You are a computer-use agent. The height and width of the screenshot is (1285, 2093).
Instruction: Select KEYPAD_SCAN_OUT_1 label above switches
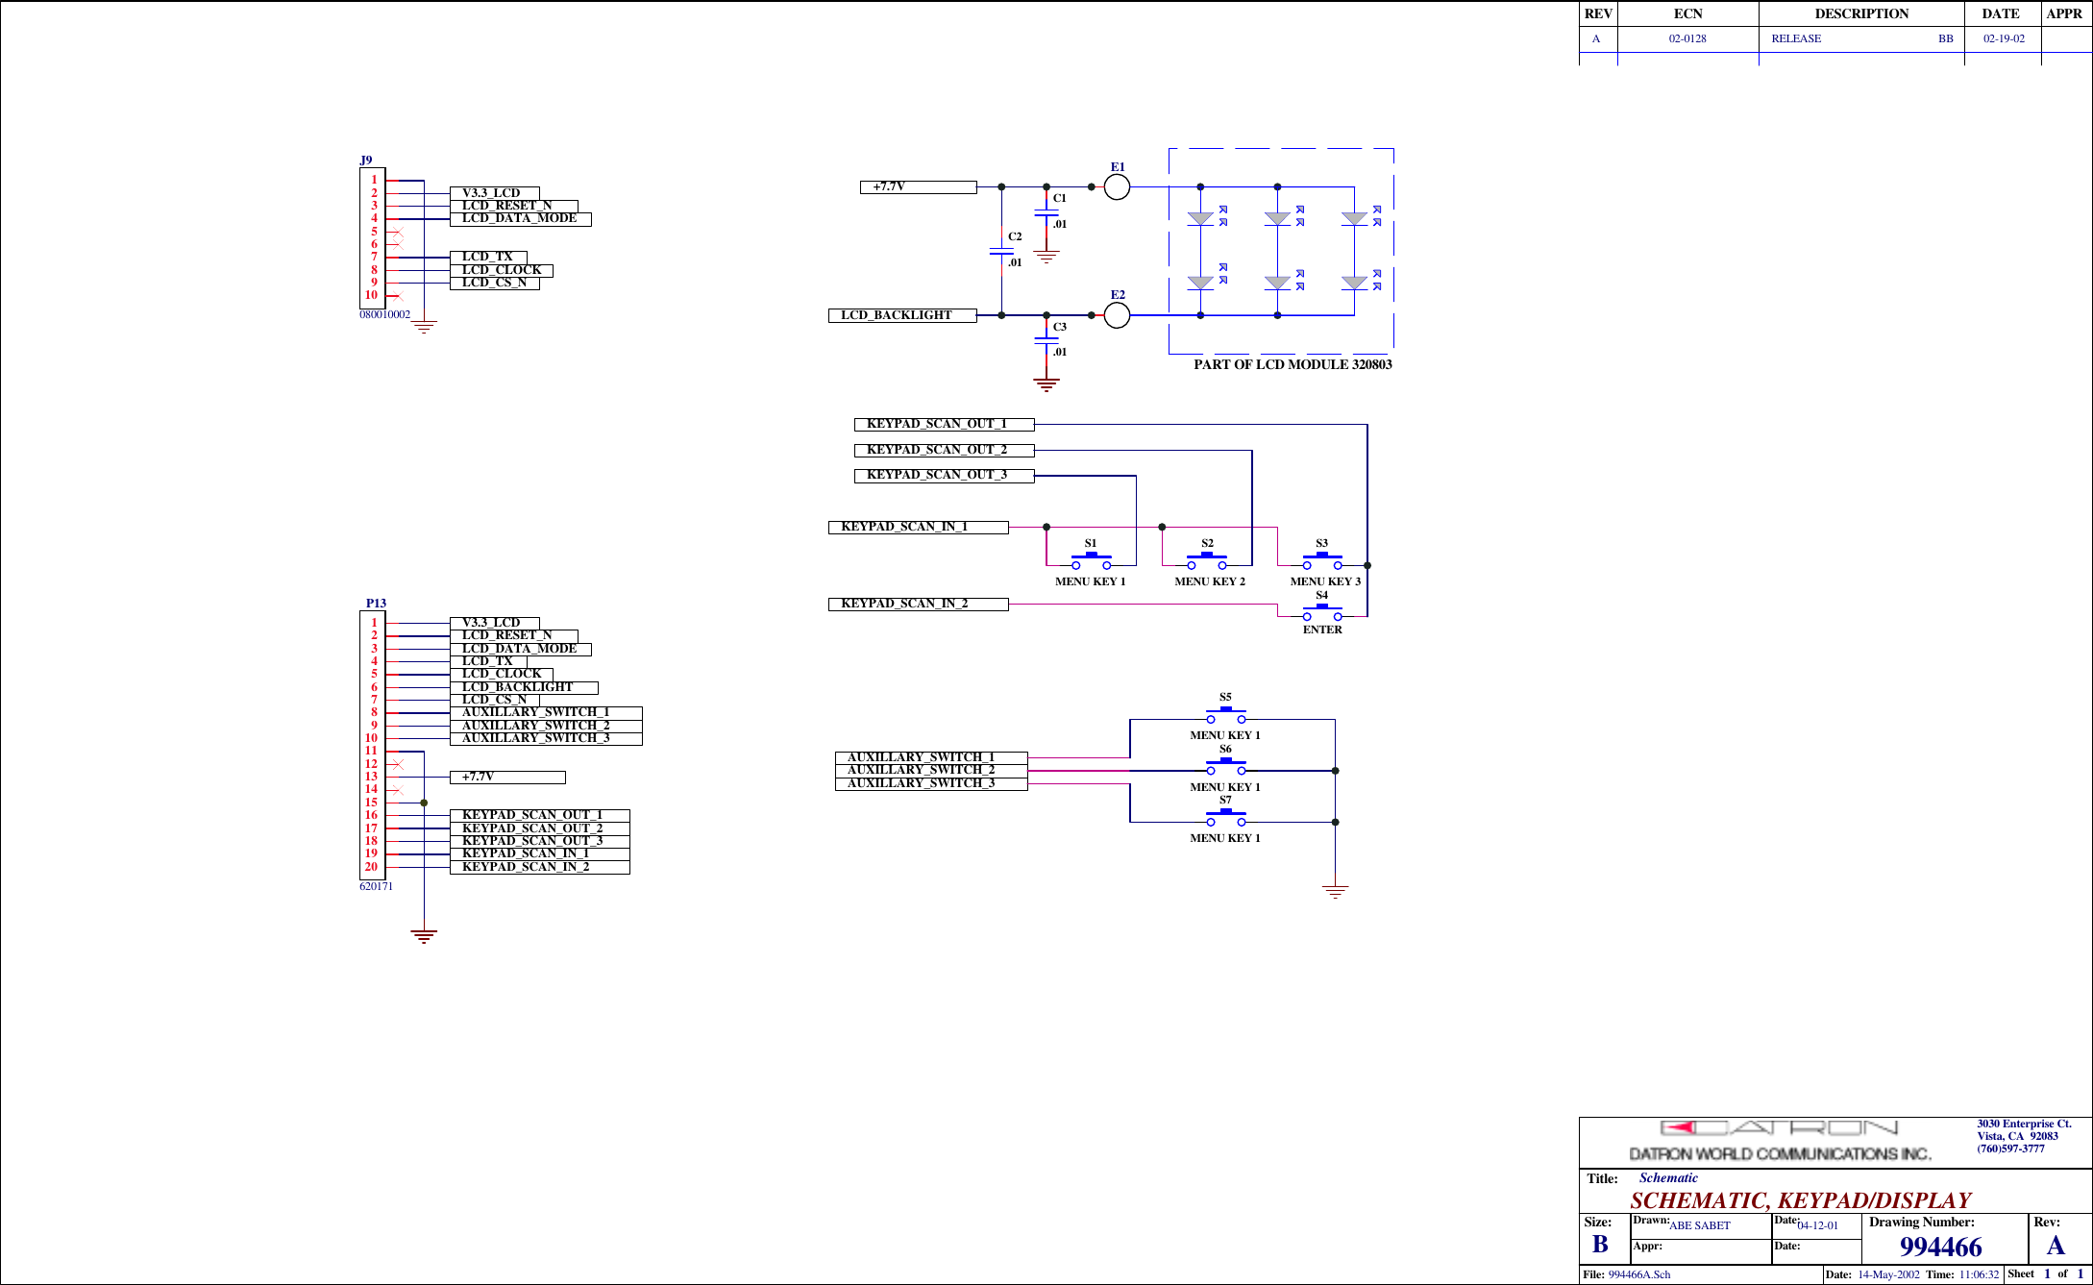coord(944,424)
